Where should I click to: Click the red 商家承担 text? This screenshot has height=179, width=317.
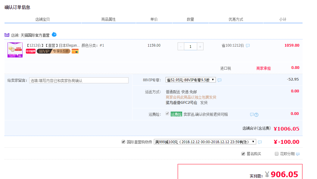(x=263, y=68)
